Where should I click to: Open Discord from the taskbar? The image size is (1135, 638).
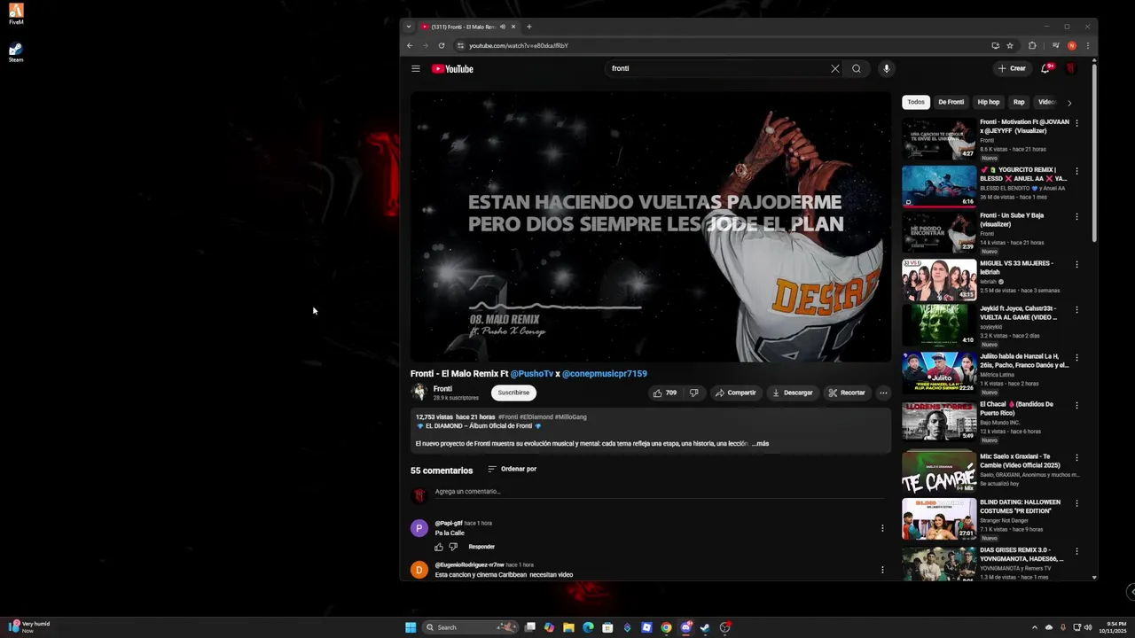tap(685, 627)
